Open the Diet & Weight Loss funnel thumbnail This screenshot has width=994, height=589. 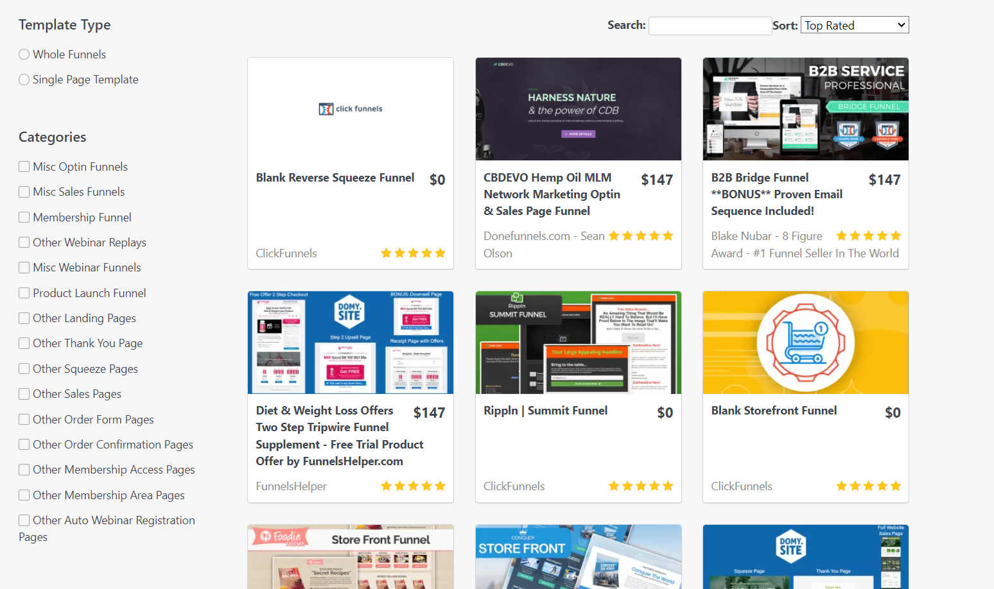pos(351,343)
